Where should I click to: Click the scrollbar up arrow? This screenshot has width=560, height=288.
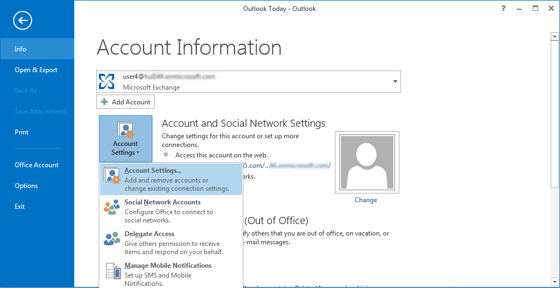(555, 37)
